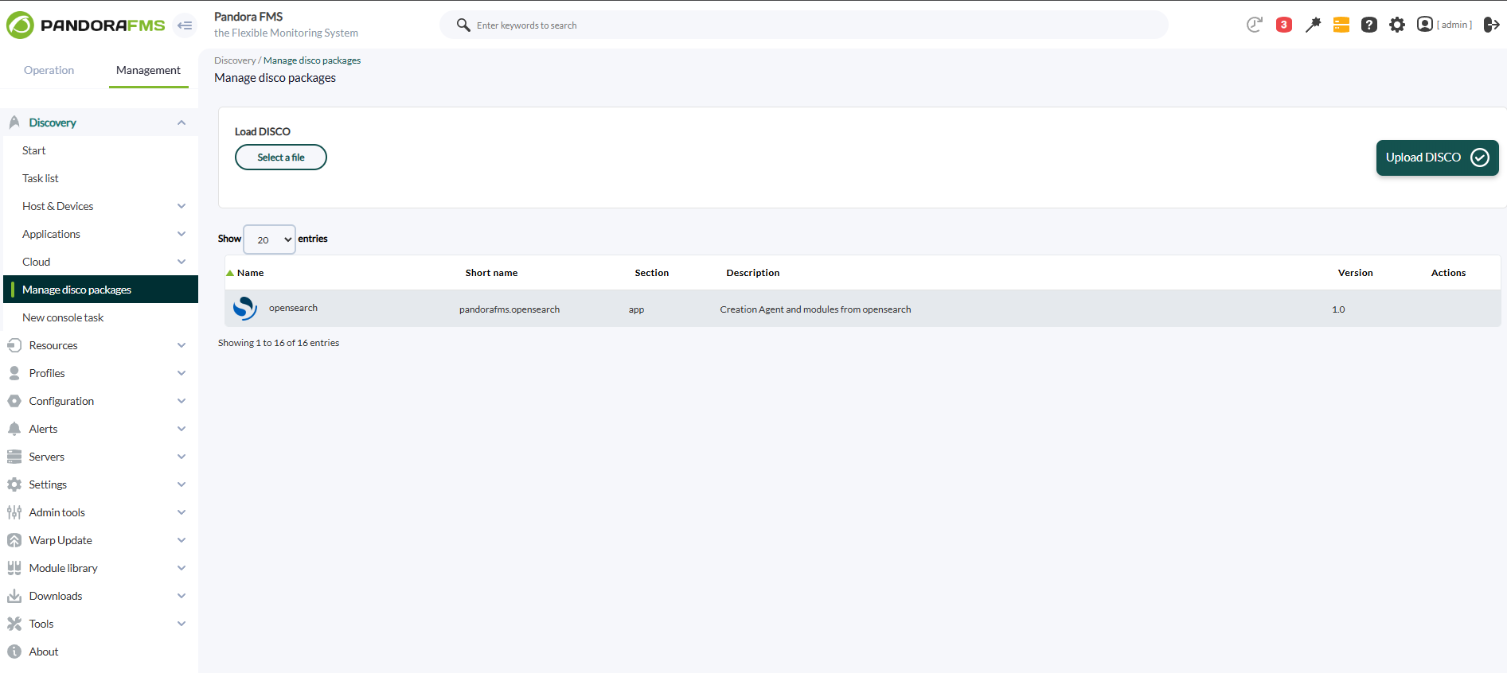The height and width of the screenshot is (673, 1507).
Task: Click version 1.0 cell
Action: click(1338, 309)
